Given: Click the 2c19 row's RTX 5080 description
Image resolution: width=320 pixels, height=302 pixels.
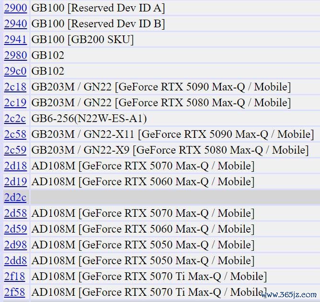Looking at the screenshot, I should tap(161, 102).
